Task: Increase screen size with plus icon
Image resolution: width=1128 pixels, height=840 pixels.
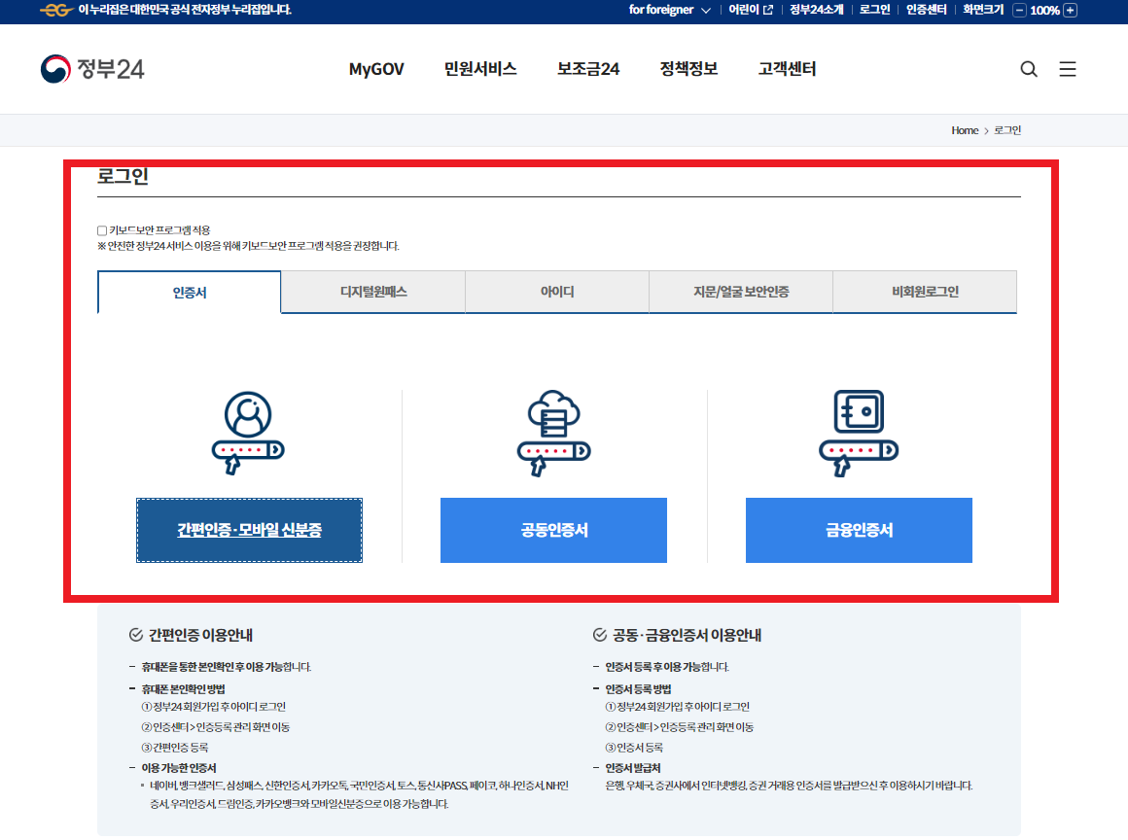Action: (1071, 10)
